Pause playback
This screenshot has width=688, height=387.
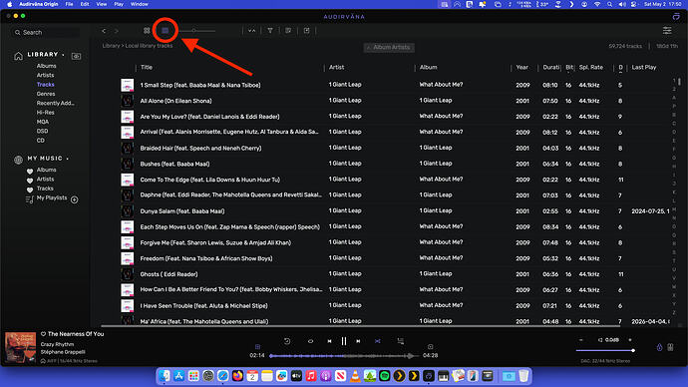click(x=344, y=341)
